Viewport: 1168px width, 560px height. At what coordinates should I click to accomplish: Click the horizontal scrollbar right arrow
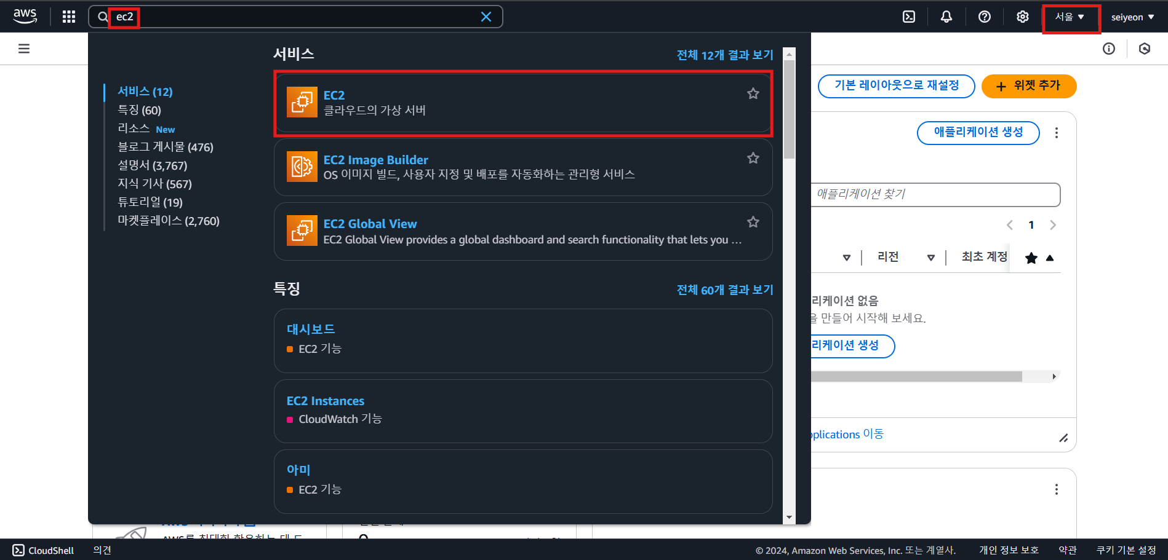1054,376
